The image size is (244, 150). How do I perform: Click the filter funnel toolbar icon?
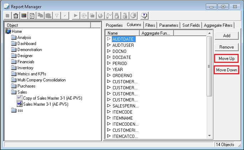(x=56, y=15)
